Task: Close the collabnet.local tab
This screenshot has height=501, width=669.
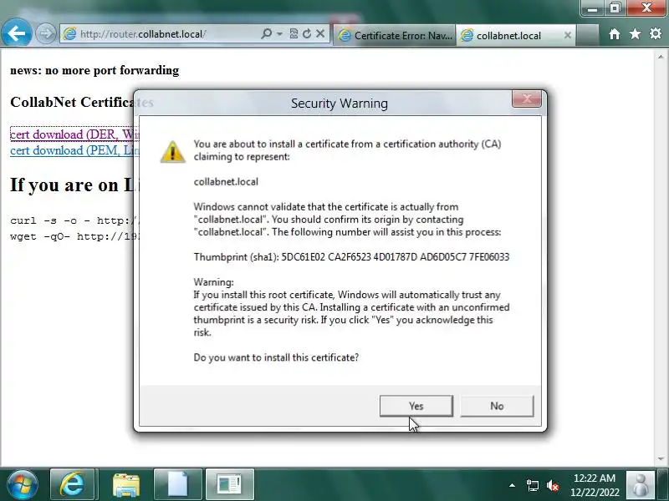Action: click(x=568, y=35)
